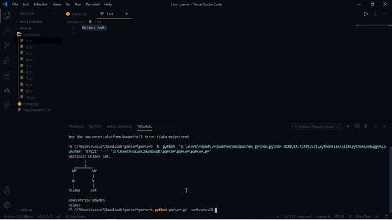Viewport: 392px width, 220px height.
Task: Open the Extensions view
Action: click(7, 75)
